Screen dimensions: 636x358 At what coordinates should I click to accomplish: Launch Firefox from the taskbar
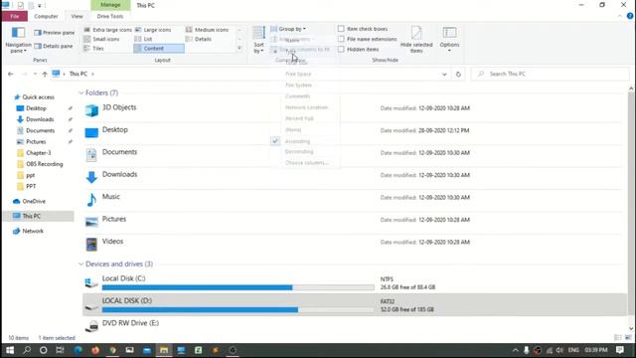click(x=95, y=350)
